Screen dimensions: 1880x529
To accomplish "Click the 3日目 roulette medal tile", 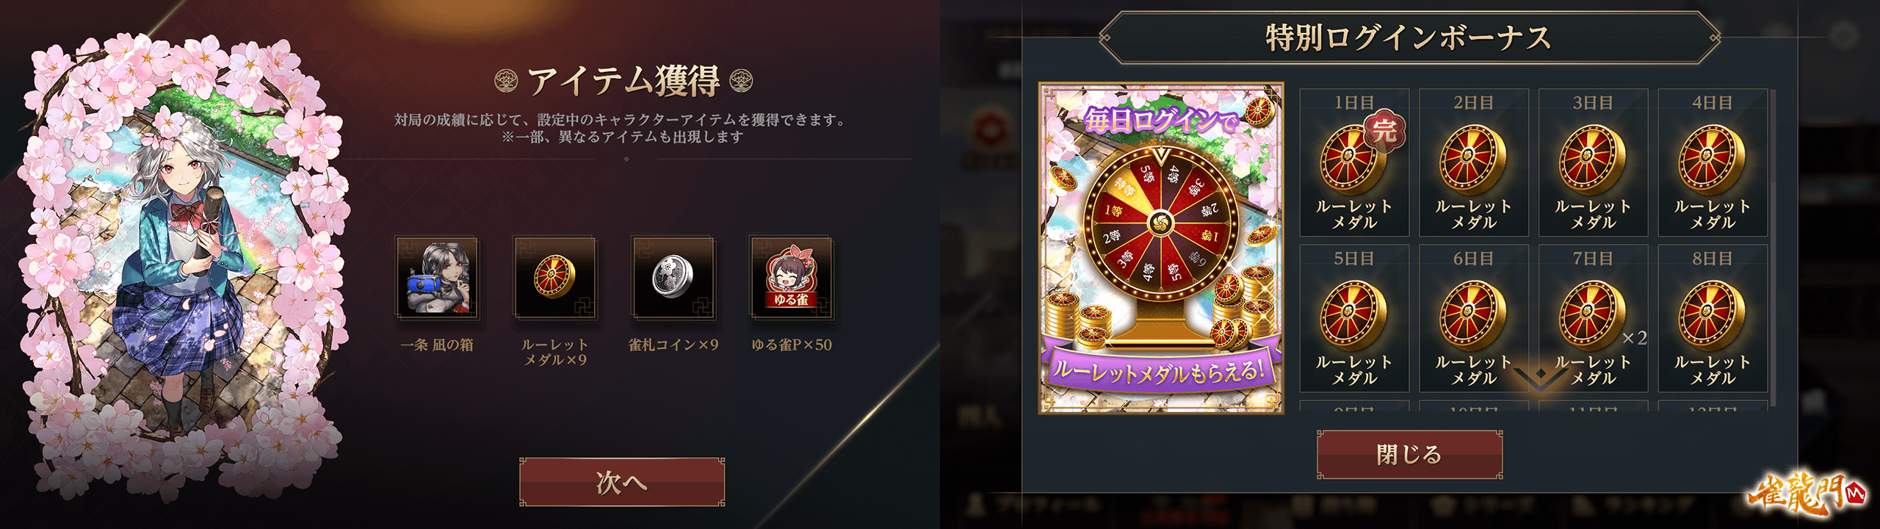I will [1593, 162].
